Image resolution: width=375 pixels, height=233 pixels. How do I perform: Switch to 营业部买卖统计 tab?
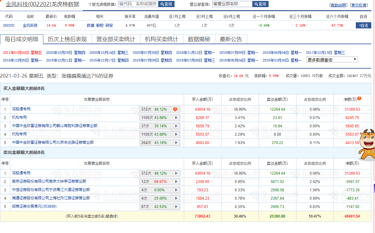pyautogui.click(x=116, y=39)
